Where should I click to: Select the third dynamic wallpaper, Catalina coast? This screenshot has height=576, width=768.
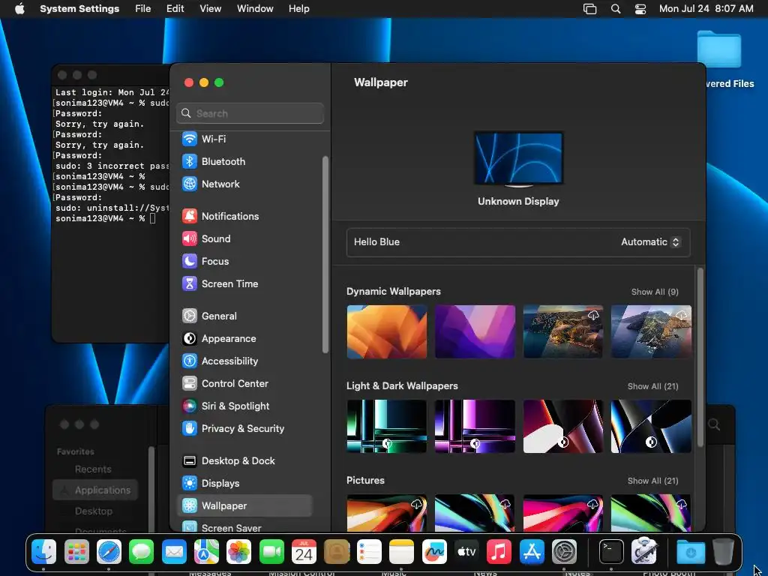[563, 331]
